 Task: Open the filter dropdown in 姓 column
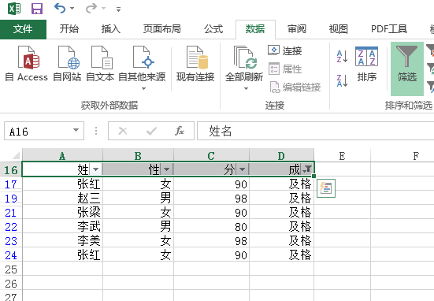point(96,169)
